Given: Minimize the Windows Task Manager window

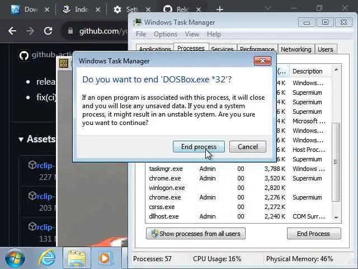Looking at the screenshot, I should coord(307,22).
